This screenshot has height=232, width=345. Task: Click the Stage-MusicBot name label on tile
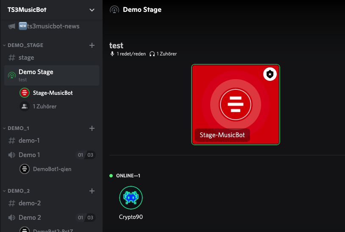pyautogui.click(x=222, y=135)
